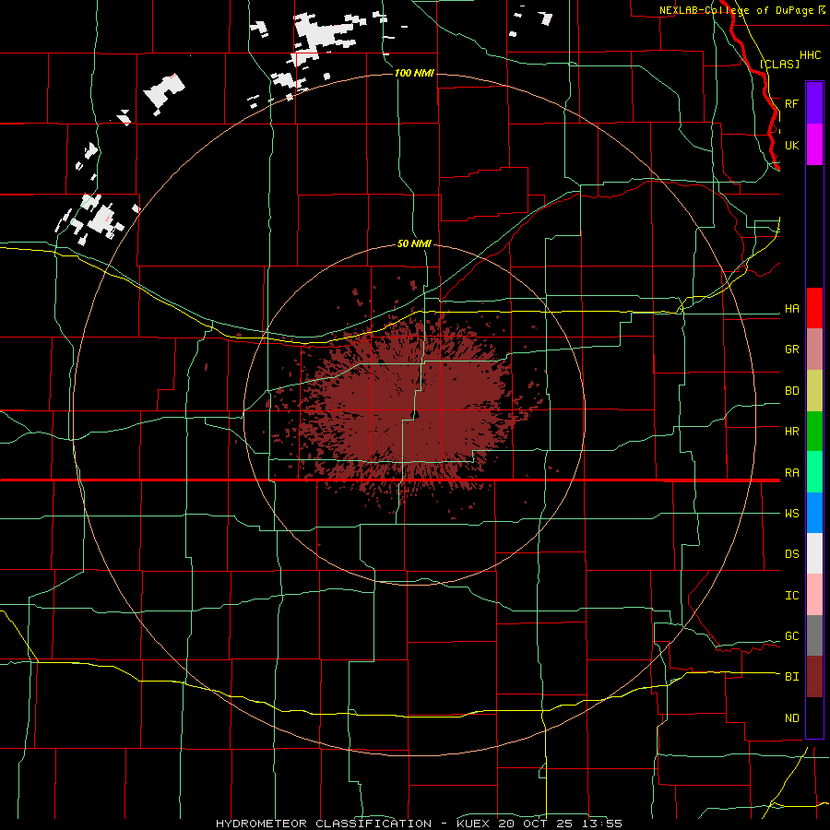Viewport: 830px width, 830px height.
Task: Click the UK legend label
Action: coord(791,145)
